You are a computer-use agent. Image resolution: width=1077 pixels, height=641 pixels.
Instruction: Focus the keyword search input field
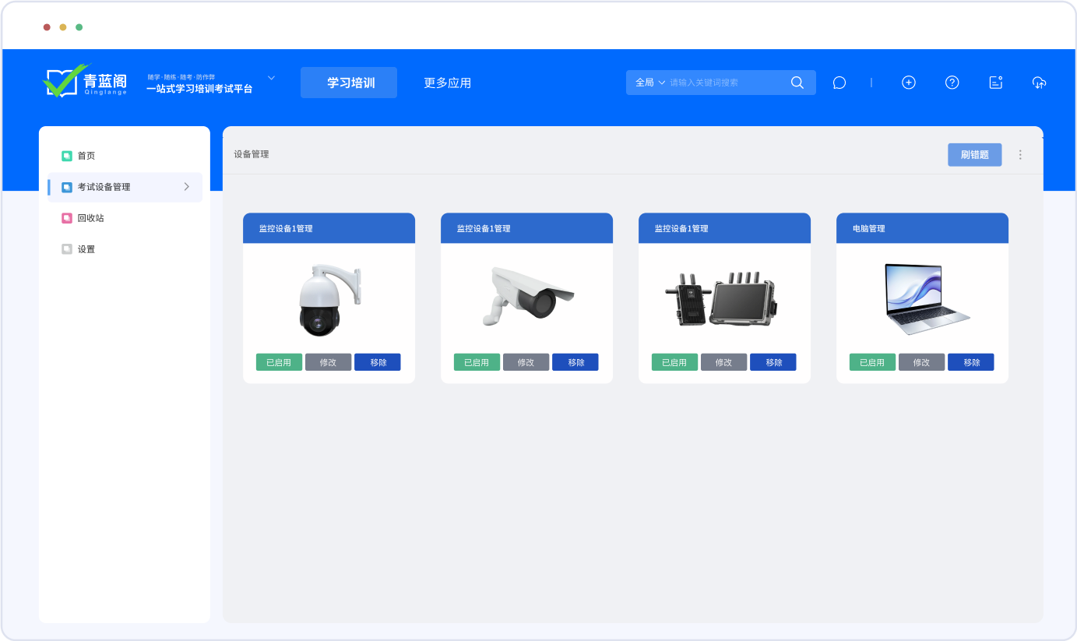point(724,83)
